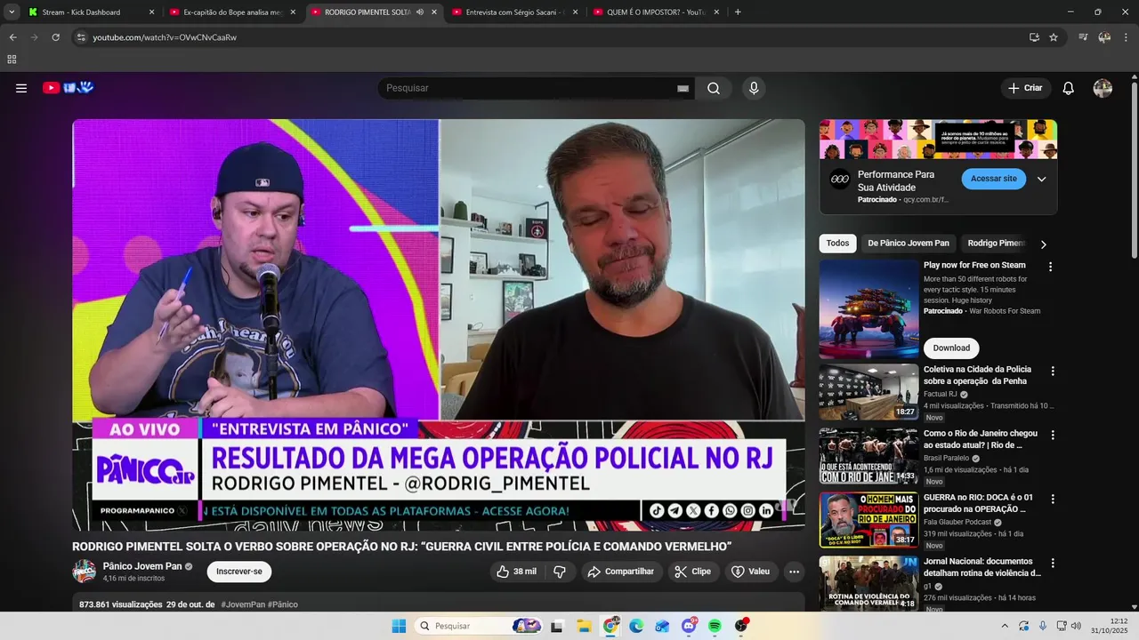1139x640 pixels.
Task: Mute the tab via speaker icon
Action: (419, 12)
